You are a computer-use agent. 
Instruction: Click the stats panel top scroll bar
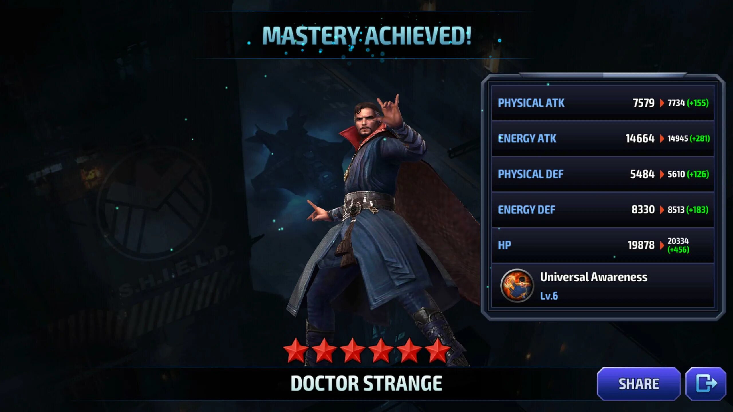tap(603, 75)
